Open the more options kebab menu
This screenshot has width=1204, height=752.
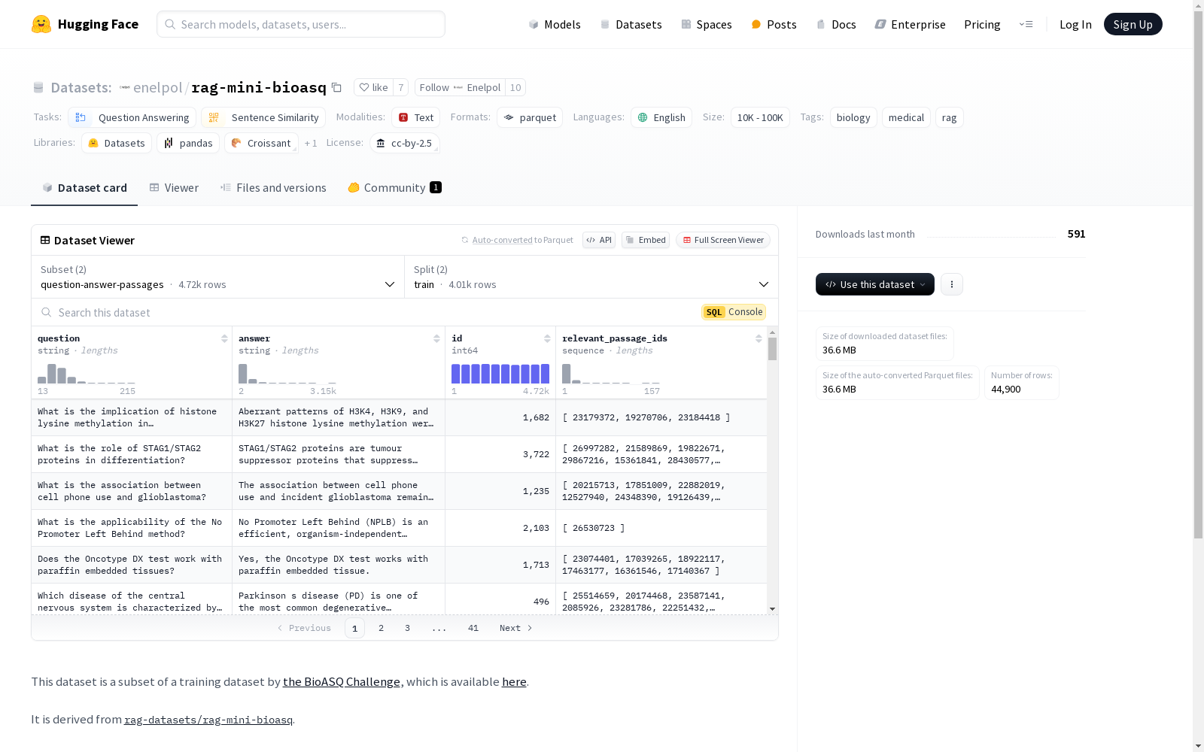point(952,284)
